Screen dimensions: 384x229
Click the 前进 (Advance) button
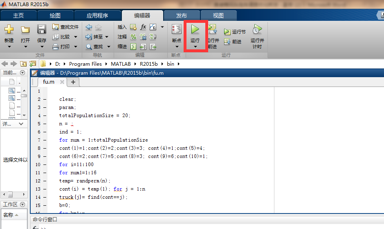pyautogui.click(x=233, y=42)
